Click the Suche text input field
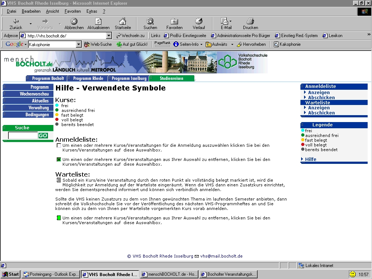This screenshot has width=372, height=279. [x=23, y=136]
